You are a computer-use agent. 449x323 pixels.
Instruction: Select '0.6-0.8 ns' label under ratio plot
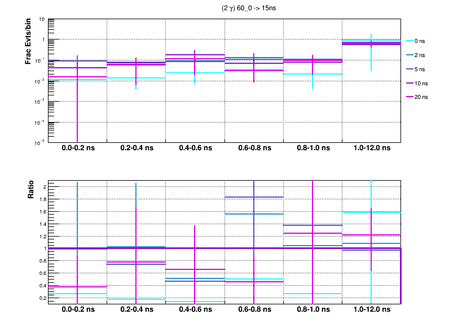pyautogui.click(x=253, y=310)
